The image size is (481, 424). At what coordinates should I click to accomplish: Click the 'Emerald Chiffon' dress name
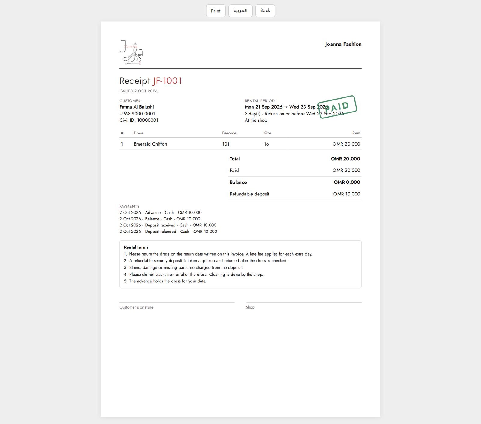150,144
